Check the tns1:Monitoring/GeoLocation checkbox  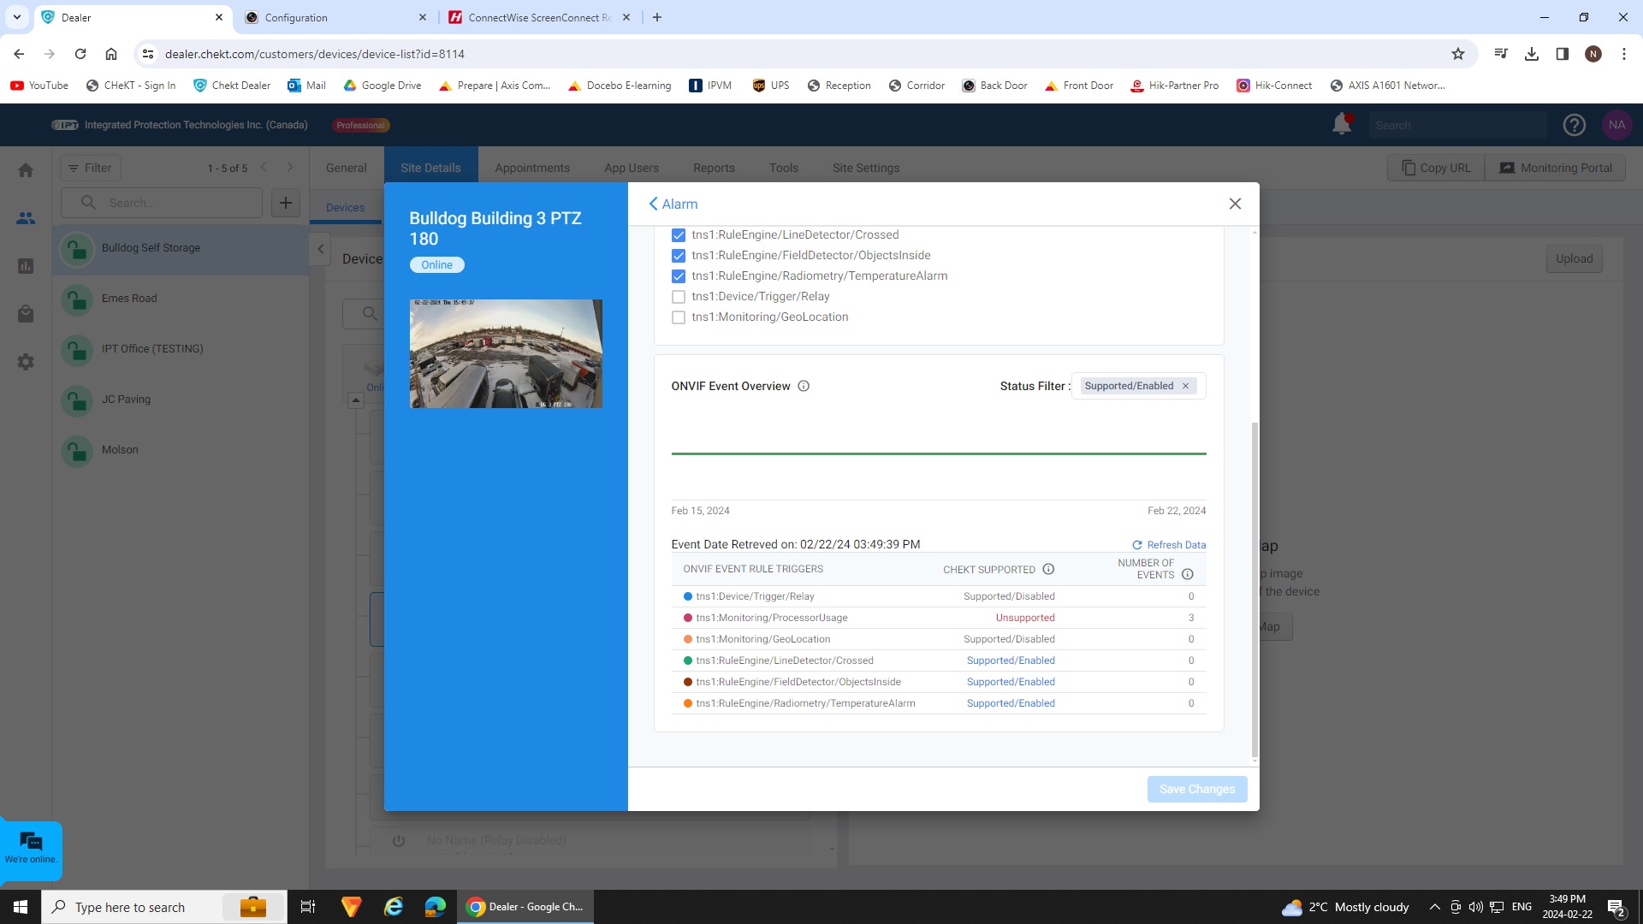pyautogui.click(x=679, y=317)
